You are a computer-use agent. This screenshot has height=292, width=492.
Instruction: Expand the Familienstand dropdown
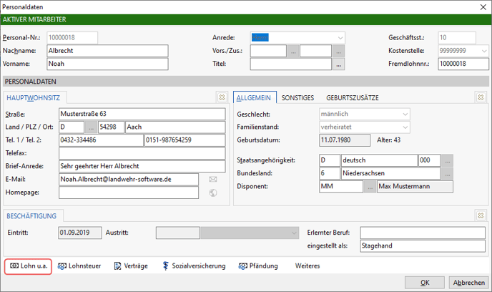click(x=405, y=127)
